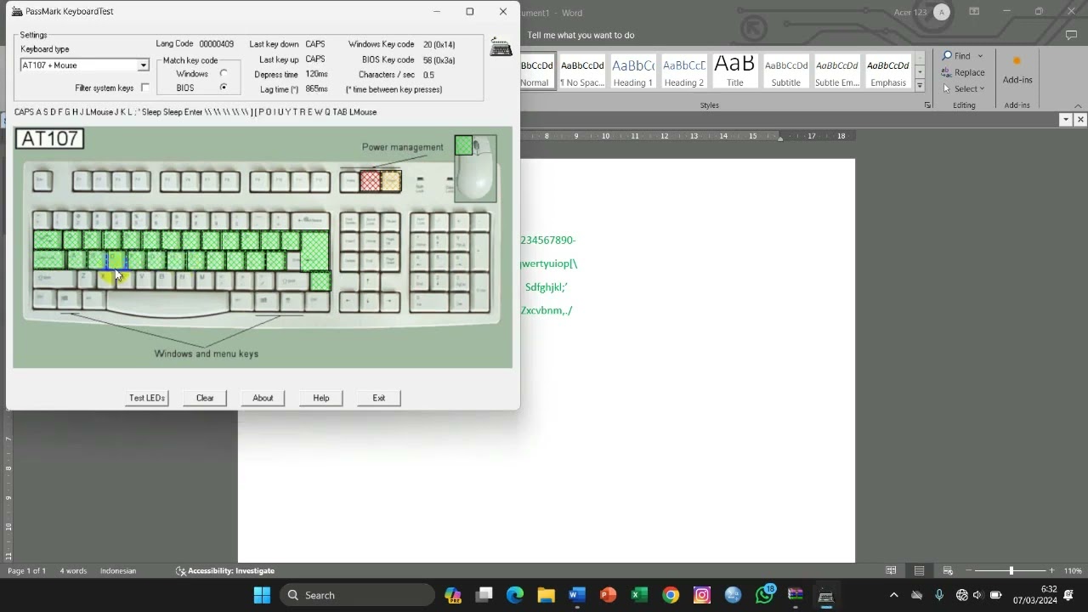The height and width of the screenshot is (612, 1088).
Task: Apply the Heading 2 style
Action: pyautogui.click(x=684, y=72)
